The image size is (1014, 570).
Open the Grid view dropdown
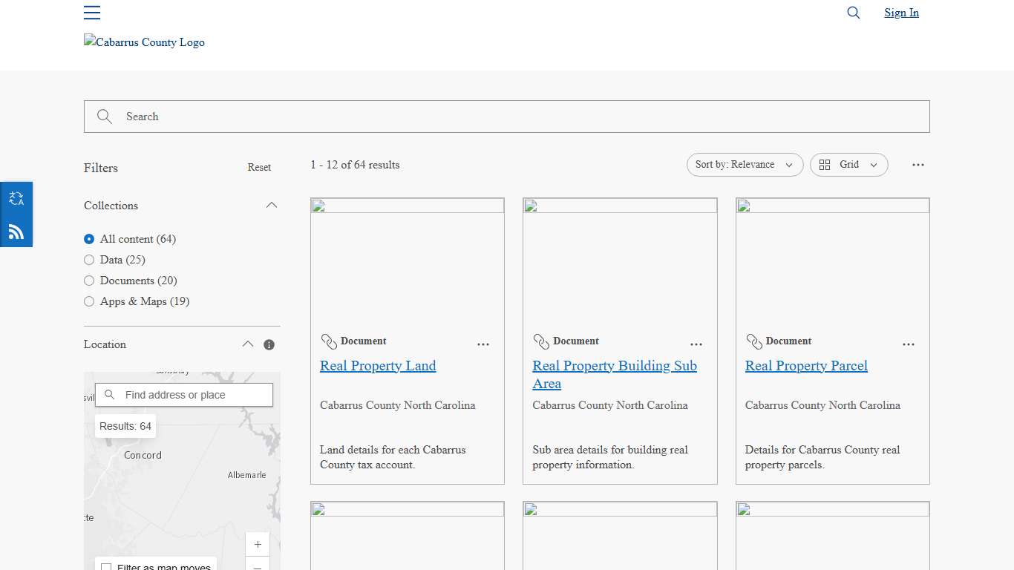pyautogui.click(x=848, y=165)
